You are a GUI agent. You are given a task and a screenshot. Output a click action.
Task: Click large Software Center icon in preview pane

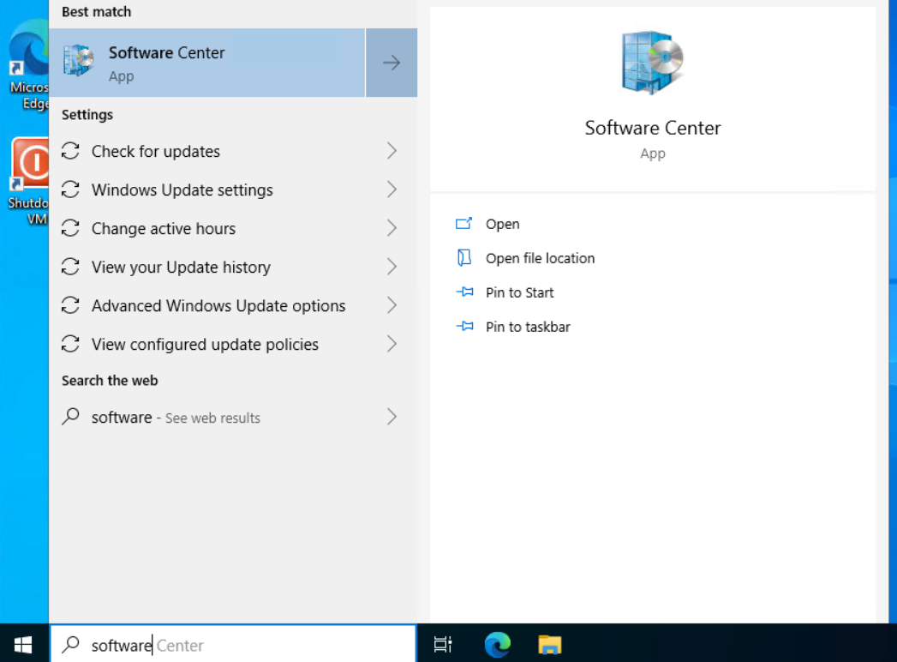click(652, 62)
